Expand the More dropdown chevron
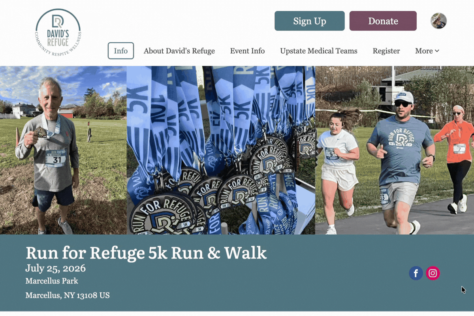The height and width of the screenshot is (316, 474). [437, 51]
